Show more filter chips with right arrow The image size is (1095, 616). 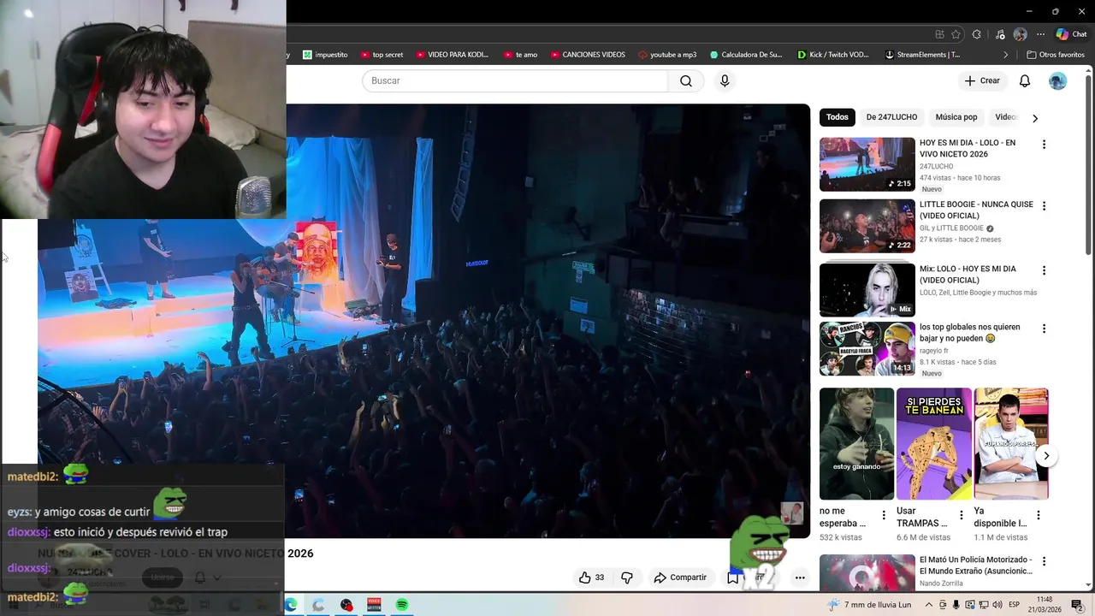tap(1034, 118)
